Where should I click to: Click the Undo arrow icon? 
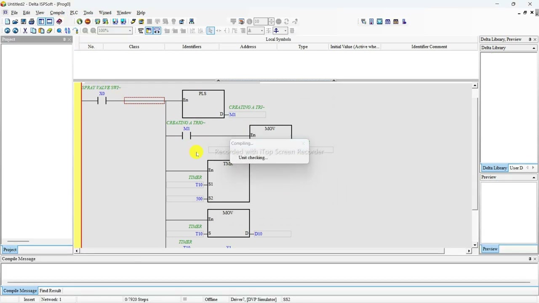[7, 31]
